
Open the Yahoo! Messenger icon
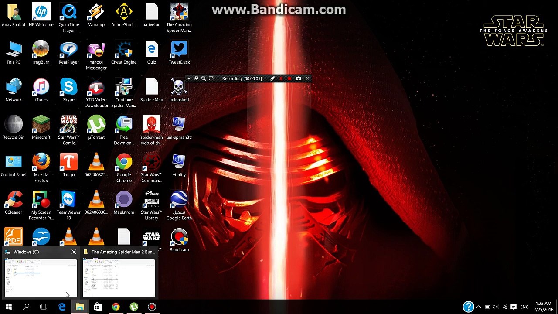[x=96, y=55]
